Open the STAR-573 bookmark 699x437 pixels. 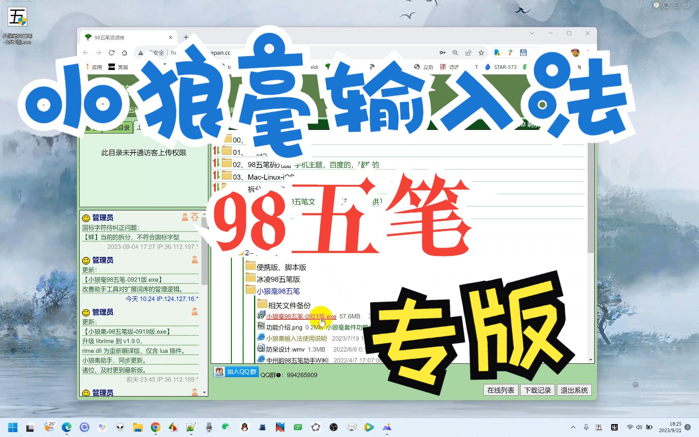[501, 67]
